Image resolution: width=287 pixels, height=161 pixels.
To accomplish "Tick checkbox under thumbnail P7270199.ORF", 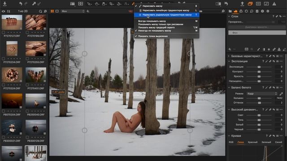I will 27,32.
